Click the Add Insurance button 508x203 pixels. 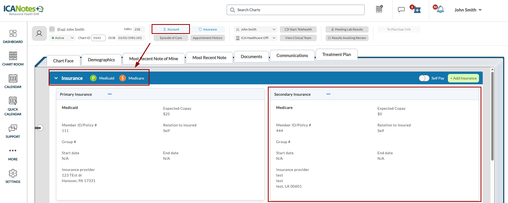[x=463, y=78]
